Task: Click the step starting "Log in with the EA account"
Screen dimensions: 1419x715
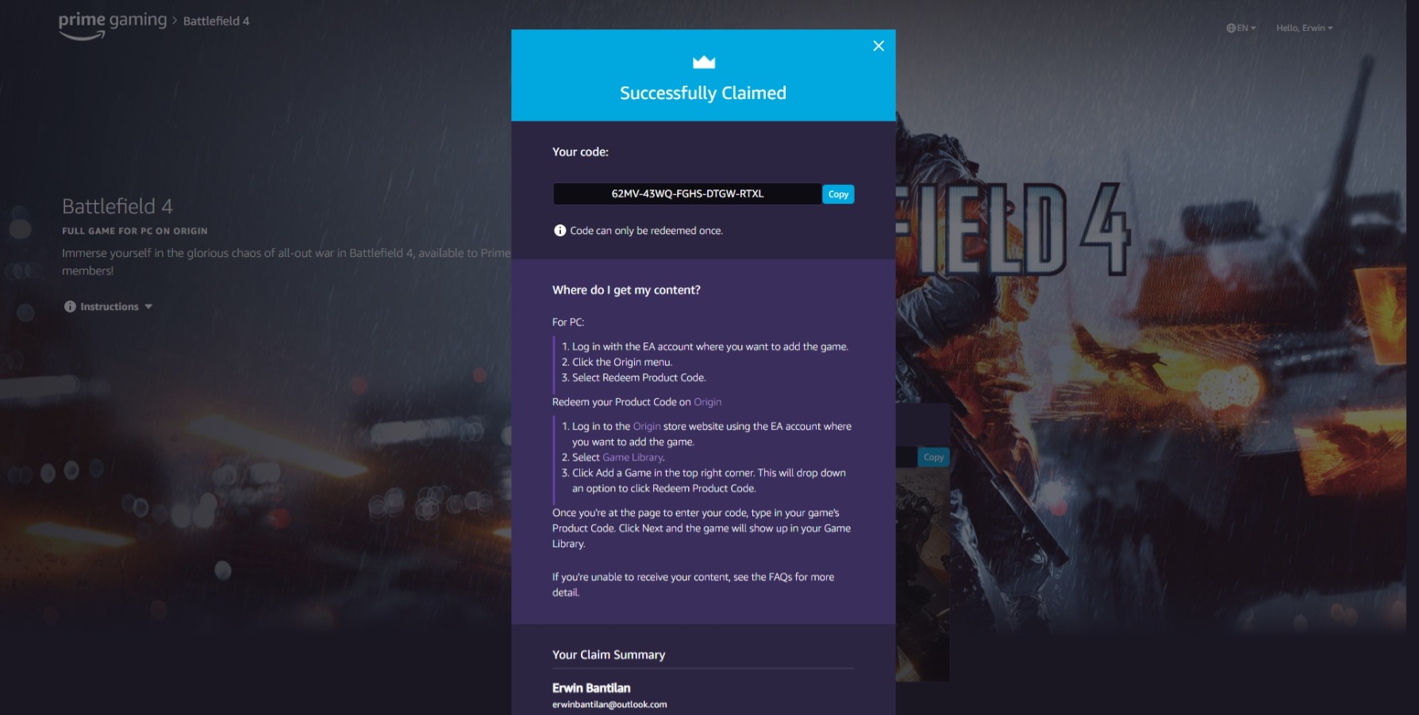Action: [x=710, y=346]
